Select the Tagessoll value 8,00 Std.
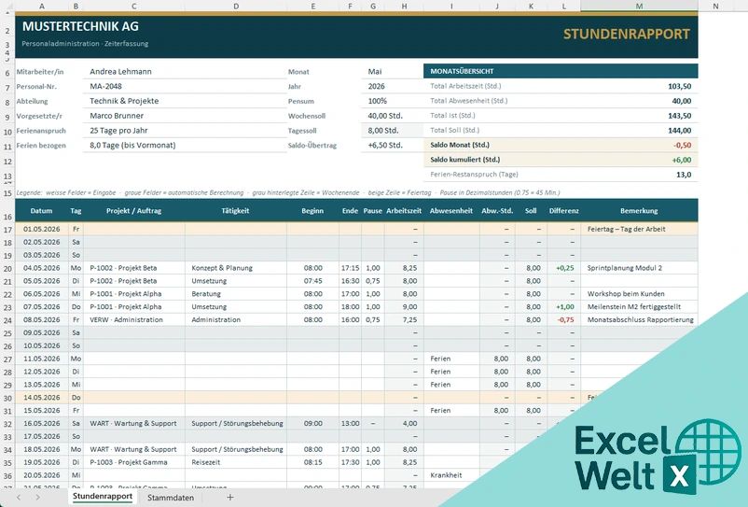 tap(392, 131)
